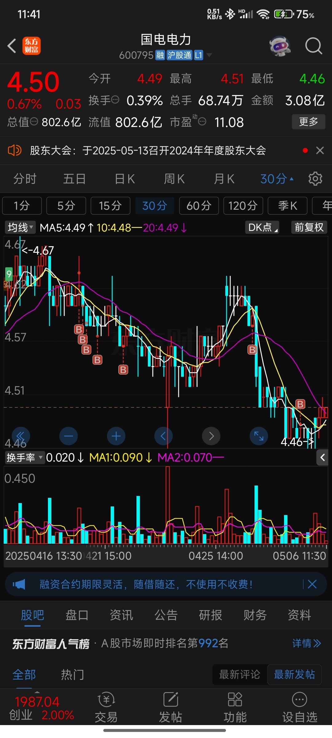Select the 全部 posts filter
This screenshot has height=738, width=332.
pos(24,675)
